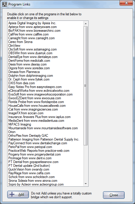Screen dimensions: 135x204
Task: Select MiPACS Imaging entry
Action: tap(20, 124)
